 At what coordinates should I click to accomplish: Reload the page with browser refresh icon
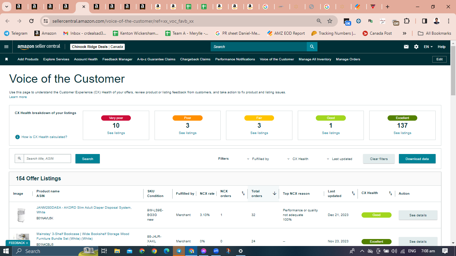31,21
